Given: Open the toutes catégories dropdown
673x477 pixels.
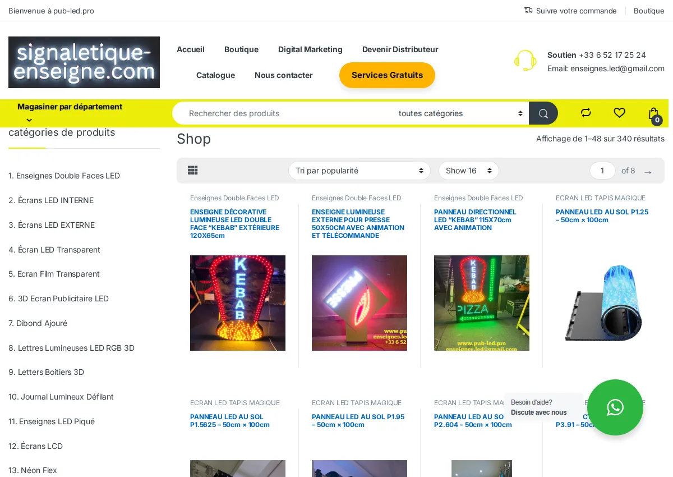Looking at the screenshot, I should [x=460, y=113].
